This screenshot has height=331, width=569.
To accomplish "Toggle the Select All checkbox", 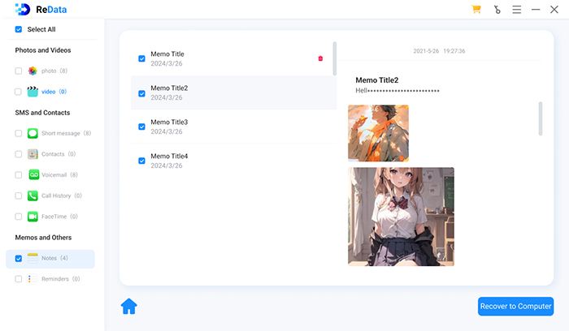I will point(19,29).
